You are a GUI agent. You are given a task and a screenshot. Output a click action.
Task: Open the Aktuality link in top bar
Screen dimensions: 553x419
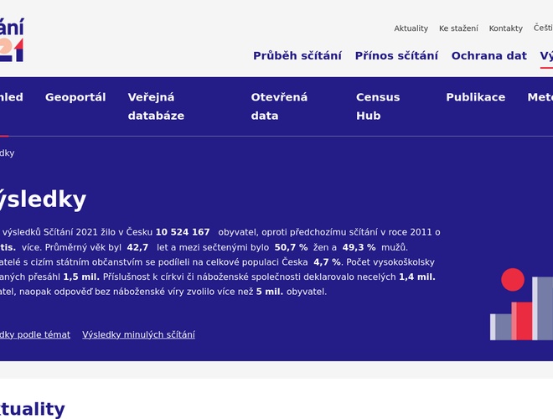[x=411, y=28]
